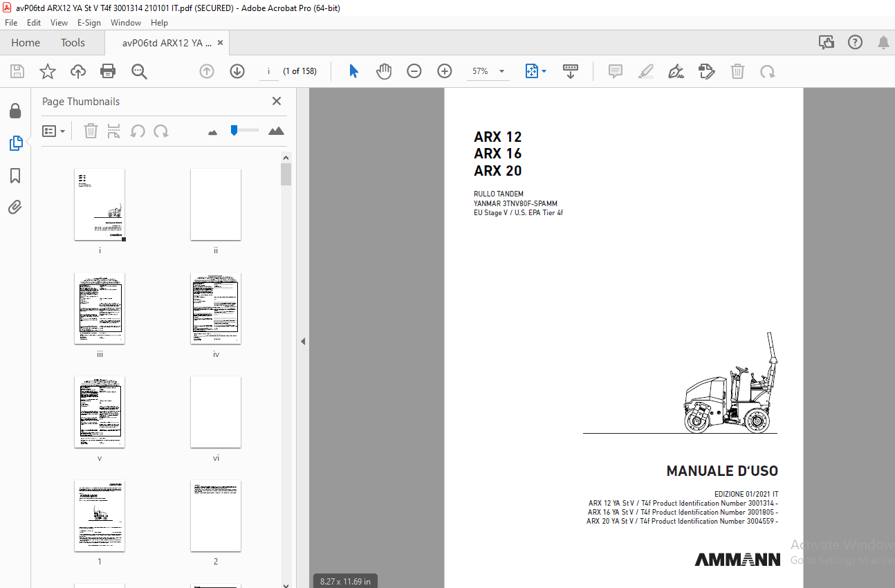Select the page vi thumbnail
Image resolution: width=895 pixels, height=588 pixels.
pyautogui.click(x=216, y=412)
